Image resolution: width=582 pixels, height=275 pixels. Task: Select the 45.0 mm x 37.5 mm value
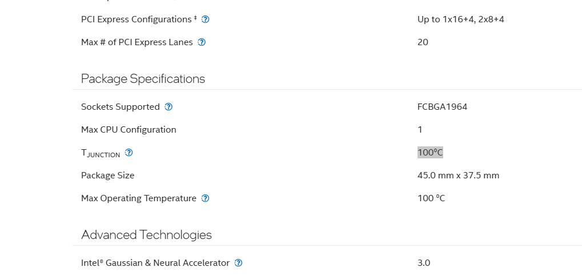[x=458, y=176]
